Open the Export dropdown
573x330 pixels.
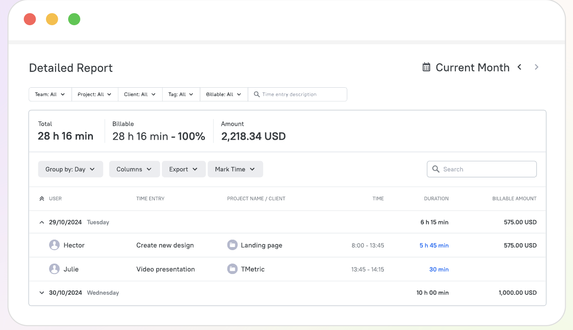184,169
